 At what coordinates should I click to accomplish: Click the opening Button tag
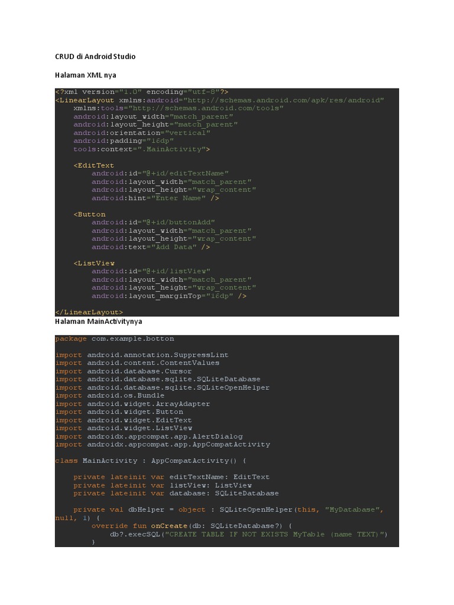(90, 214)
